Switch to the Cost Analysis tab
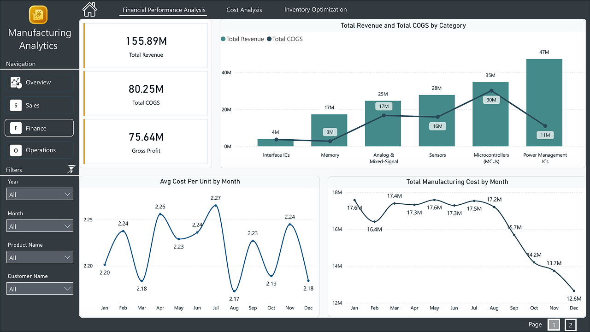Screen dimensions: 590x332 tap(244, 9)
